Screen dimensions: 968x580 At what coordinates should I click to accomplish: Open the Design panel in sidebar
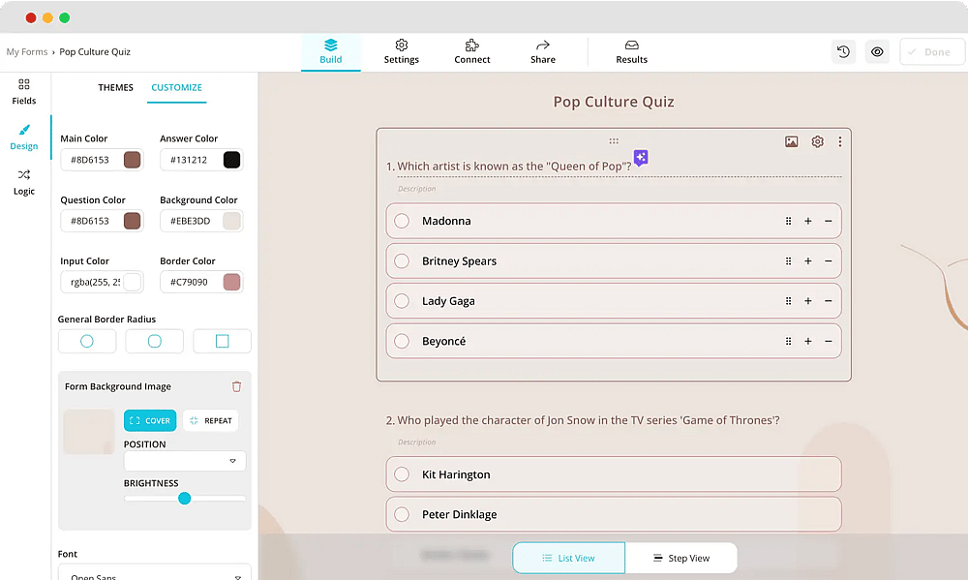[x=24, y=137]
